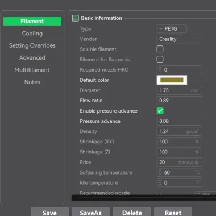Click the Basic Information section icon

pyautogui.click(x=76, y=18)
